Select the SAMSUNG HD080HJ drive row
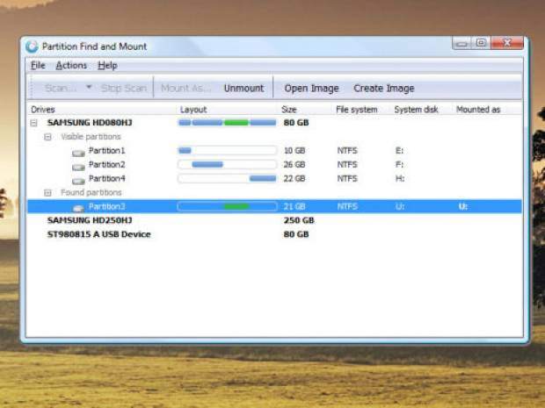 (x=274, y=123)
